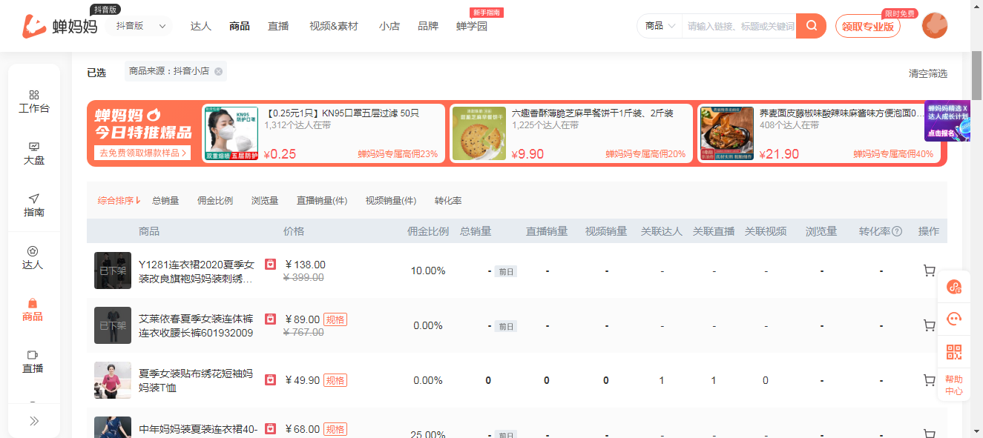This screenshot has width=983, height=438.
Task: Sort by 综合排序
Action: click(119, 201)
